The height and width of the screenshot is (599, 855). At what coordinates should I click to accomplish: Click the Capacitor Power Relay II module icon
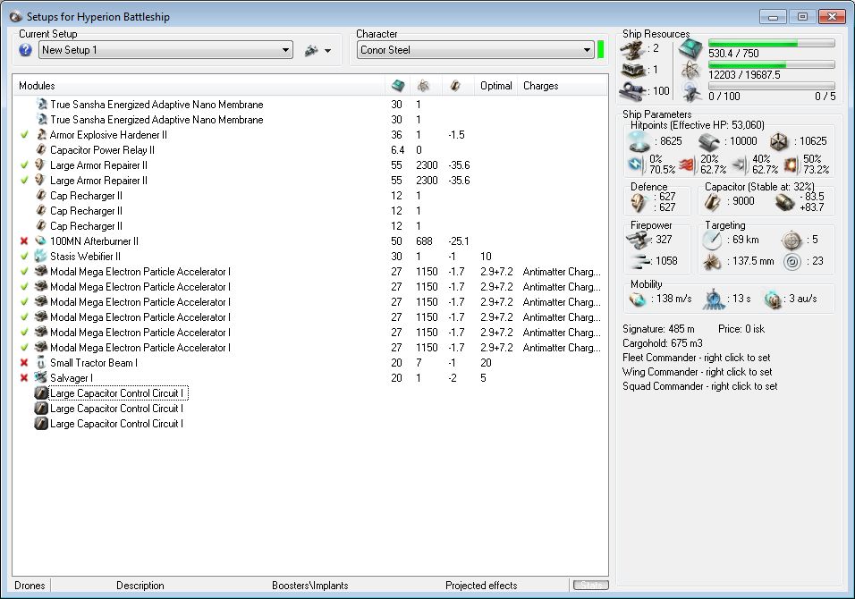point(41,150)
